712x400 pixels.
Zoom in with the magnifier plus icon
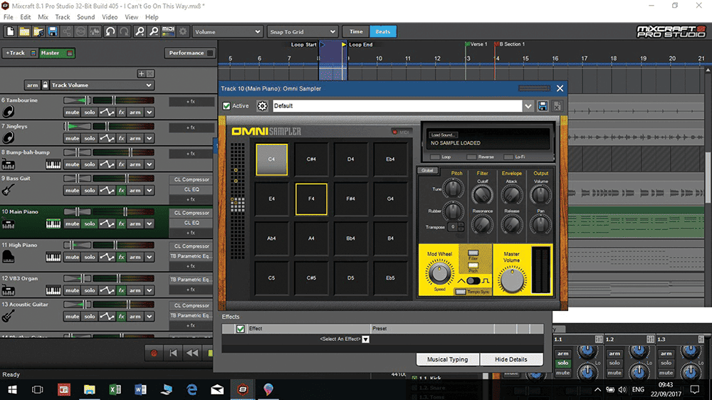coord(140,31)
